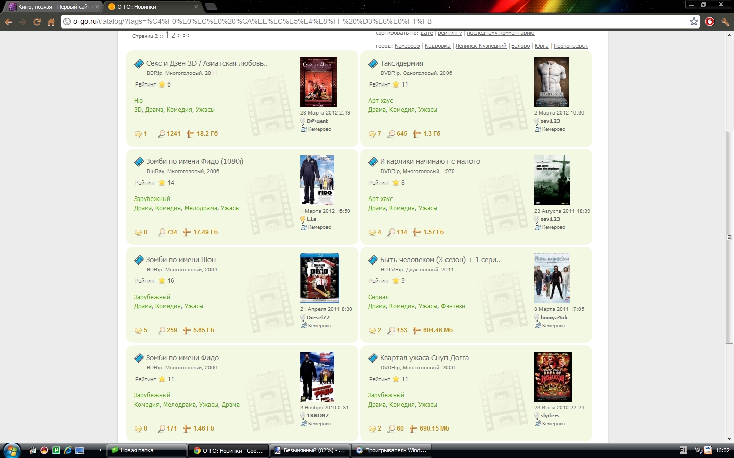The height and width of the screenshot is (458, 734).
Task: Click the size icon beside 604.46 Мб
Action: click(x=416, y=331)
